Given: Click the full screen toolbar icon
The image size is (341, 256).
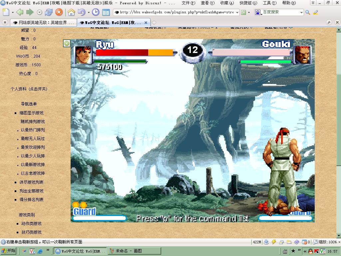Looking at the screenshot, I should pos(106,12).
